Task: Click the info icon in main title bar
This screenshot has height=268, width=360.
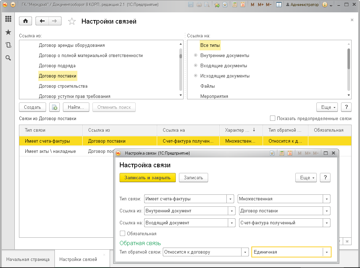Action: click(x=324, y=5)
